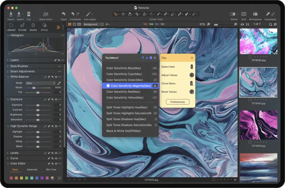The height and width of the screenshot is (188, 285).
Task: Tick the checkbox in the viewer's bottom bar
Action: (213, 180)
